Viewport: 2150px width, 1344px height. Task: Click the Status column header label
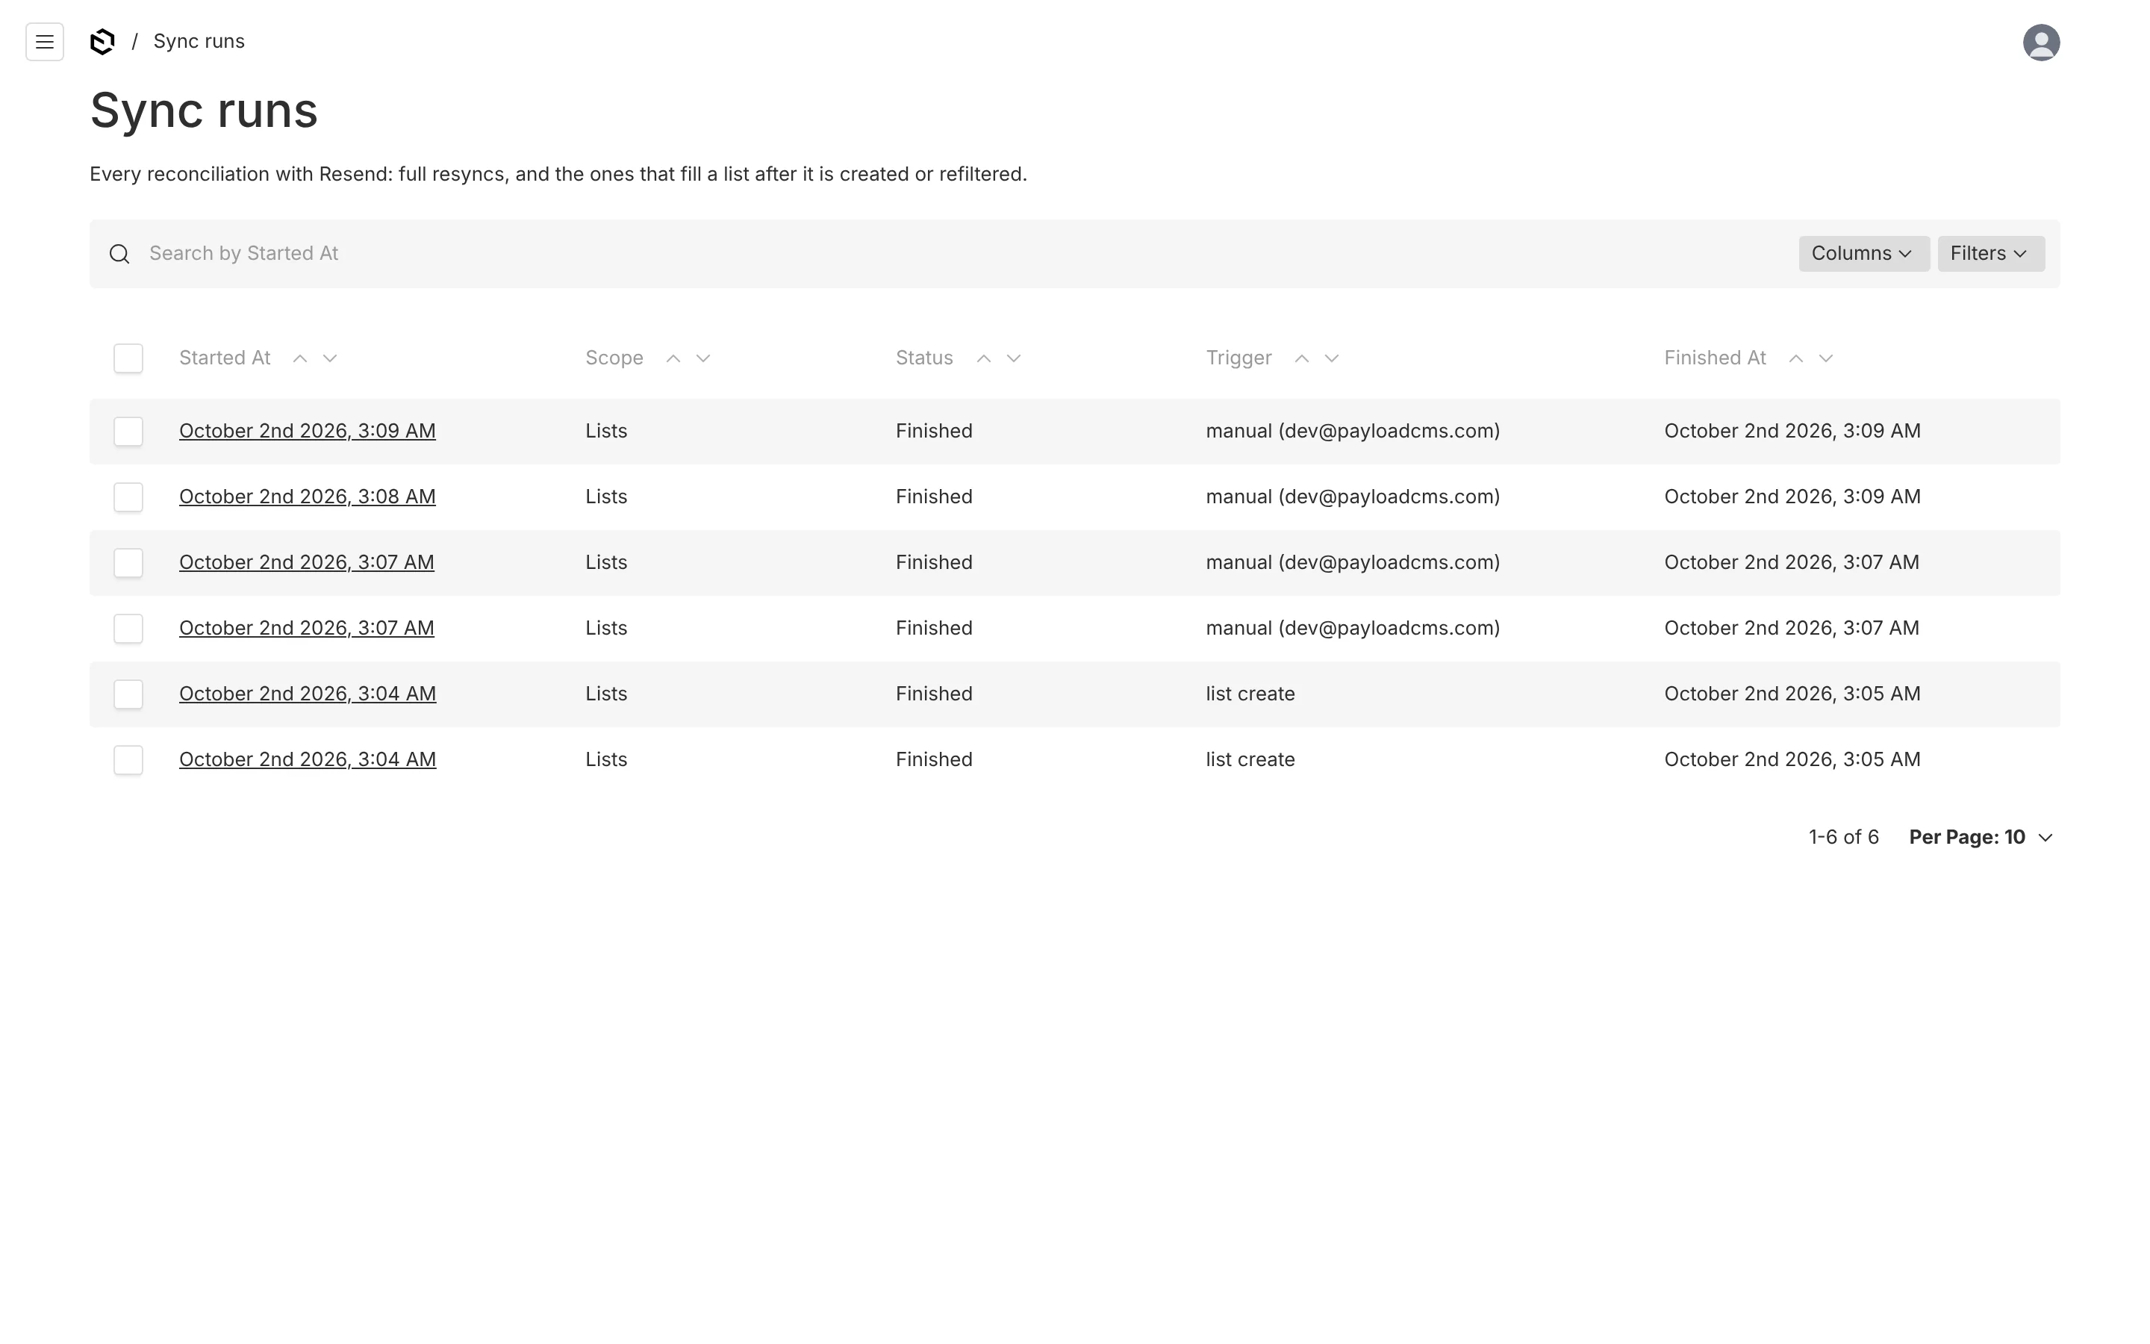(x=924, y=358)
